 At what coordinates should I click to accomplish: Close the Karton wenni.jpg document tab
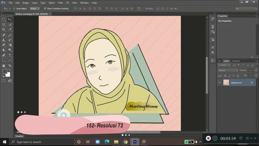tap(50, 14)
